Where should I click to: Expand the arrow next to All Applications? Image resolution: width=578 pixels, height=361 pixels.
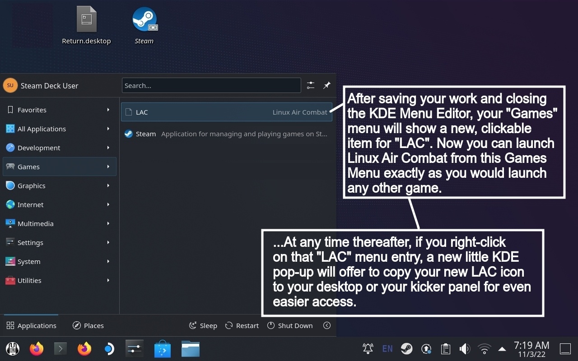click(108, 129)
